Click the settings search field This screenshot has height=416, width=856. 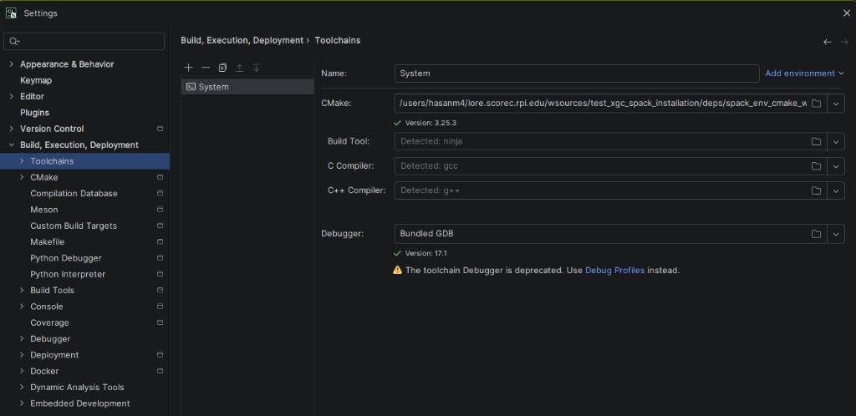click(84, 42)
